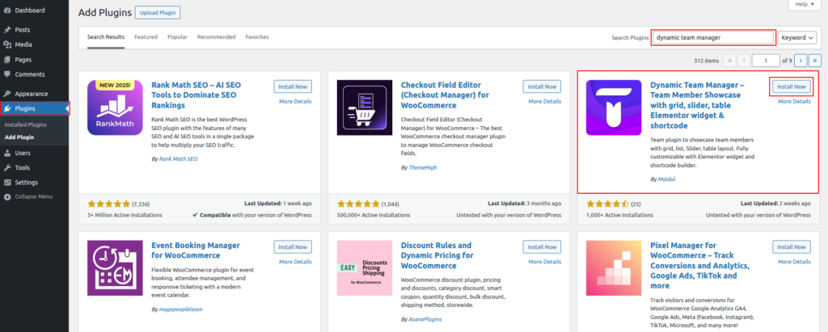828x332 pixels.
Task: Click the Appearance paintbrush icon
Action: (x=6, y=94)
